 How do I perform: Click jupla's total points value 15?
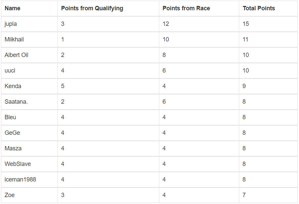click(x=246, y=24)
